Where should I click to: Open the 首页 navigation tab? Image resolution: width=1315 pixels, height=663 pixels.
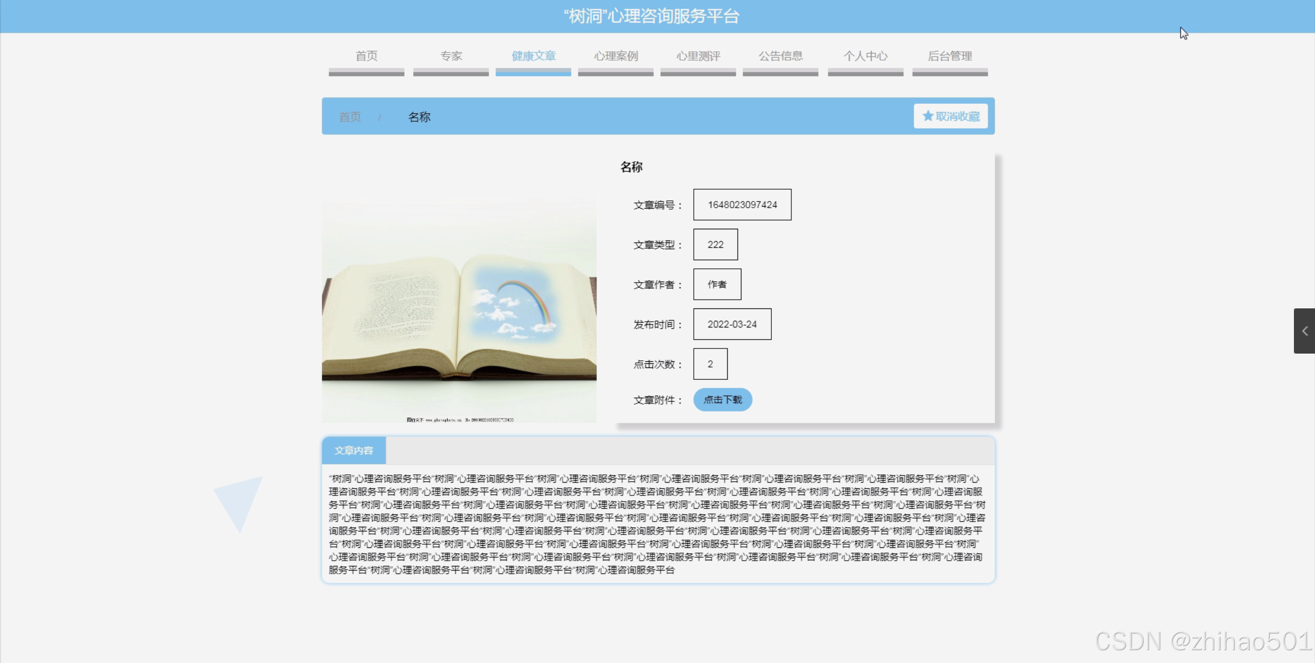coord(366,56)
